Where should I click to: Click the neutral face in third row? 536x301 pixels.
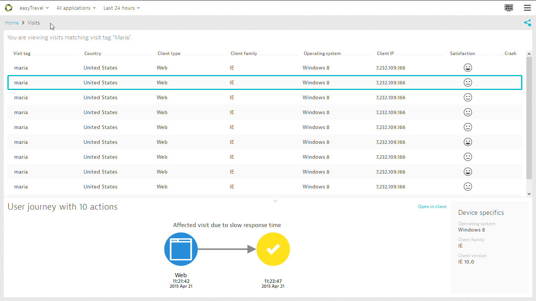click(x=468, y=97)
